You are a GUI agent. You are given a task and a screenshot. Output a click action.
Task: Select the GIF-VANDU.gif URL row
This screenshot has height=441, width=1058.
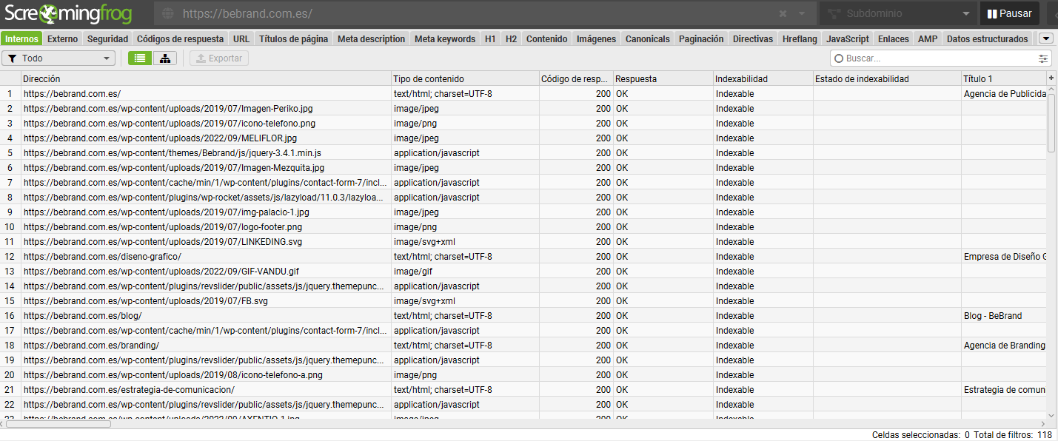pyautogui.click(x=206, y=272)
